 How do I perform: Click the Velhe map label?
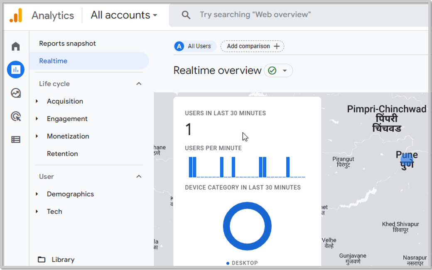coord(329,243)
